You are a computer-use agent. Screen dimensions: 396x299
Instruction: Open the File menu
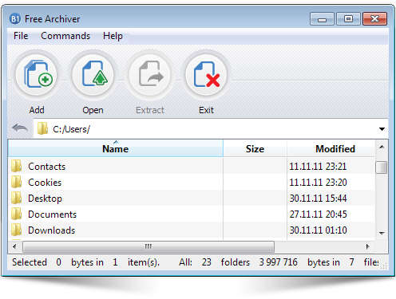[x=21, y=36]
